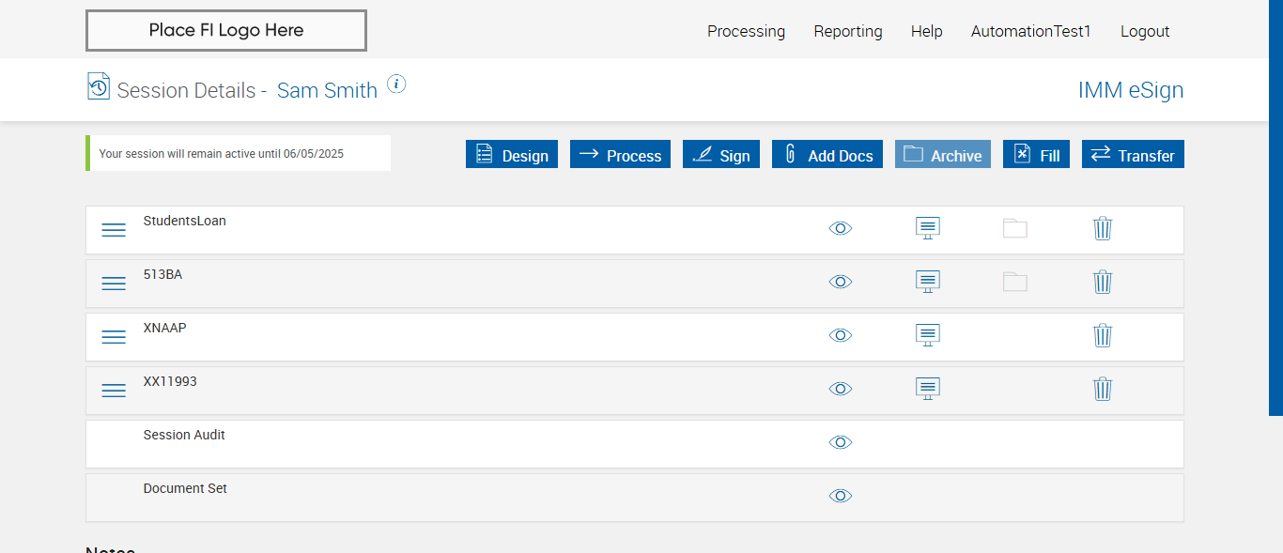Open the Reporting menu
1283x553 pixels.
coord(848,31)
